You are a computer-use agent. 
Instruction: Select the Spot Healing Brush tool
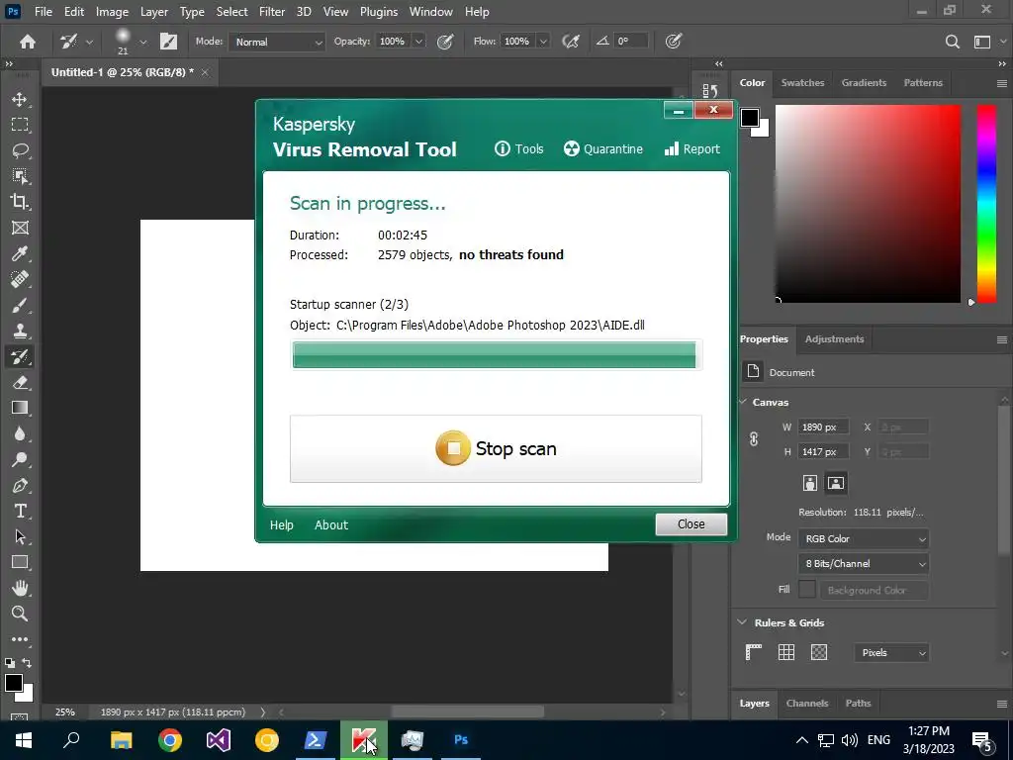(x=20, y=279)
